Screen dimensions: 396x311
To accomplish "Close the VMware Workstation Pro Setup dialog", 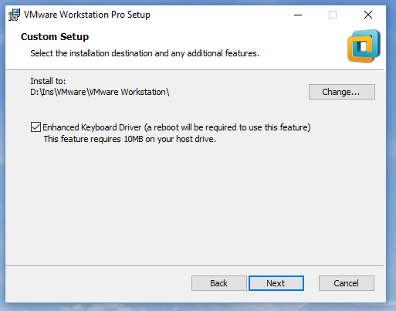I will [x=368, y=15].
